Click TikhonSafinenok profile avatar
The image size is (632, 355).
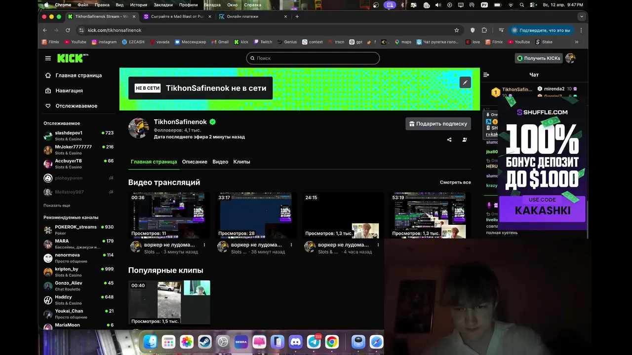pyautogui.click(x=139, y=128)
